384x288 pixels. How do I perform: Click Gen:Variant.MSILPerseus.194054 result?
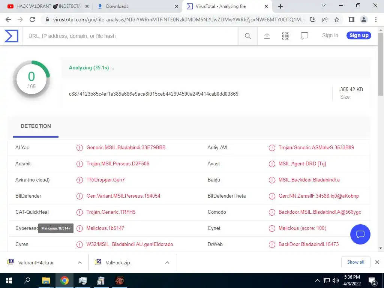[x=123, y=196]
